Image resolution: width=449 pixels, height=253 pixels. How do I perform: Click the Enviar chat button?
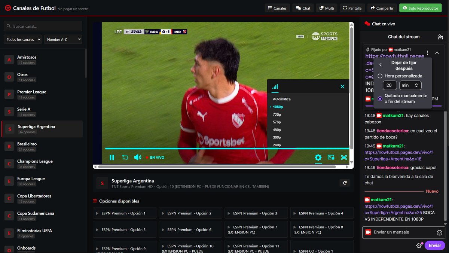(x=434, y=245)
